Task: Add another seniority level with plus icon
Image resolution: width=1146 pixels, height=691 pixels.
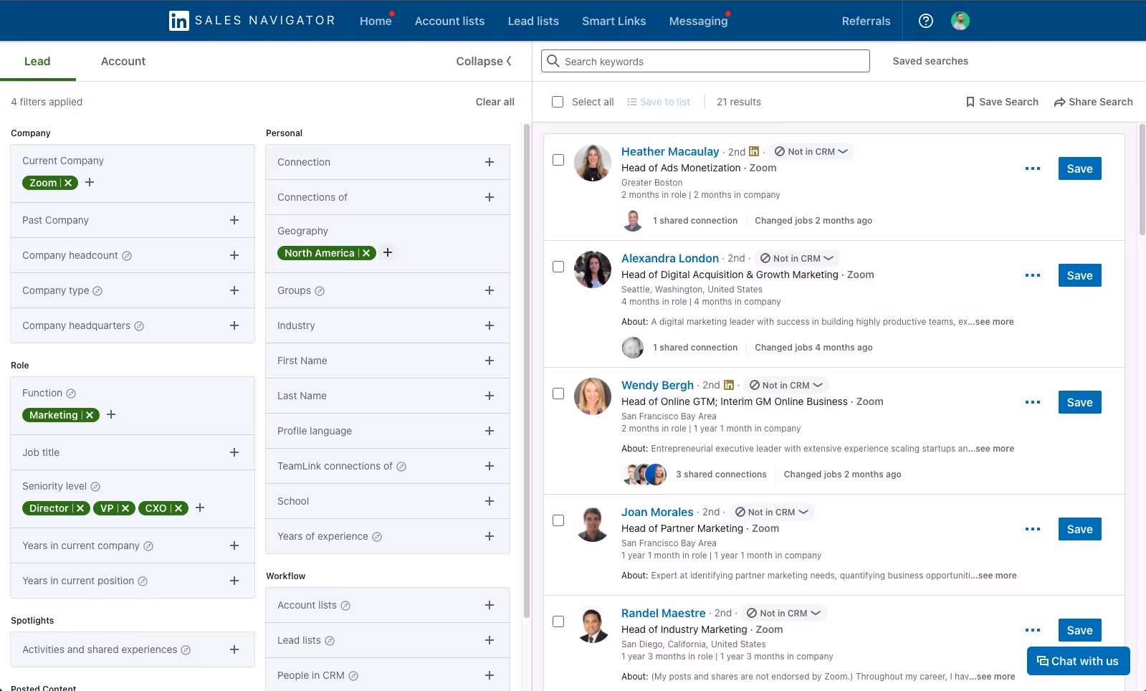Action: pos(200,507)
